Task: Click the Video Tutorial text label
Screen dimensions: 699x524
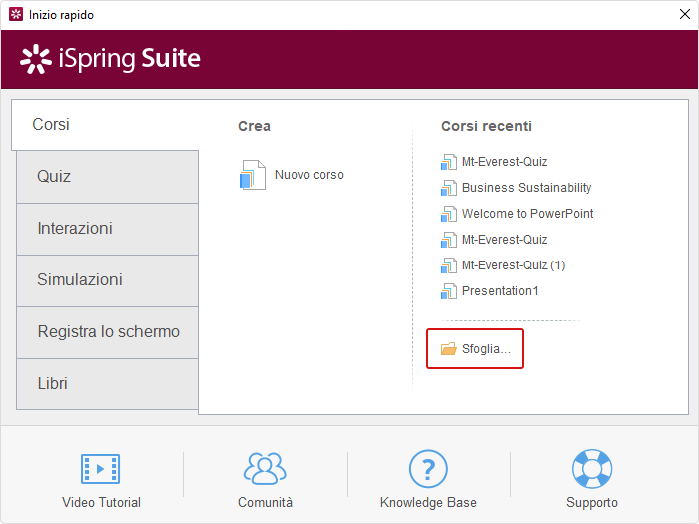Action: click(101, 503)
